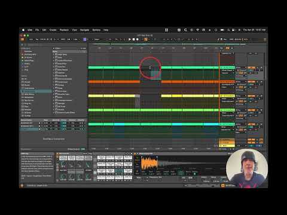Open the Create menu
Image resolution: width=287 pixels, height=215 pixels.
[x=53, y=30]
